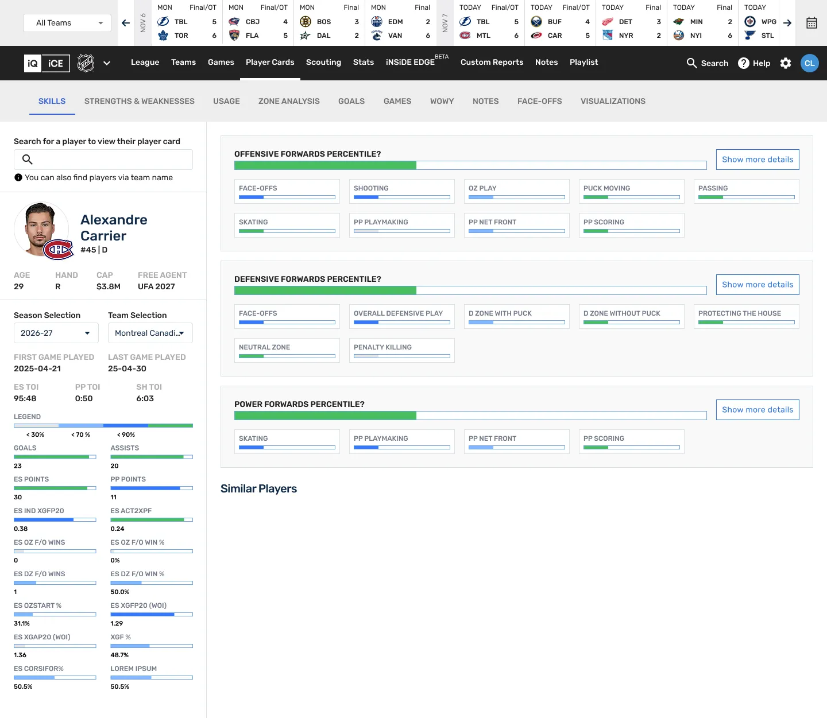Switch to the Usage tab
827x718 pixels.
pyautogui.click(x=226, y=102)
